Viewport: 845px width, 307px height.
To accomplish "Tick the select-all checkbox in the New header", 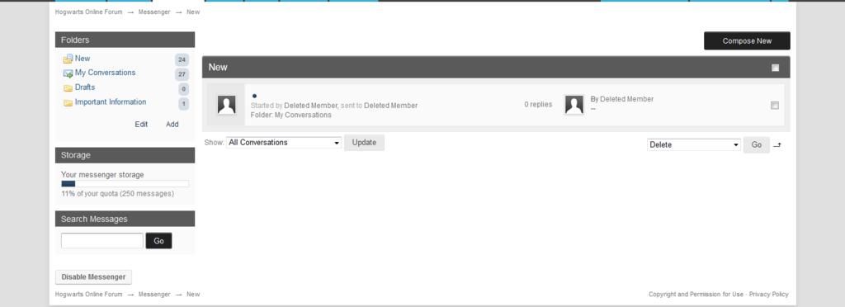I will [775, 68].
